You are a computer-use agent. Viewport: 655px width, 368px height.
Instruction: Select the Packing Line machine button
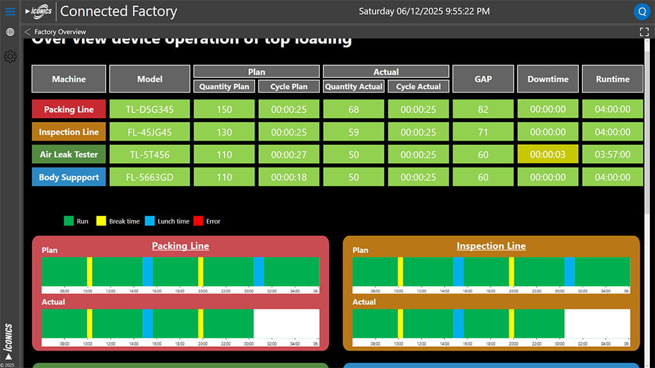tap(68, 109)
